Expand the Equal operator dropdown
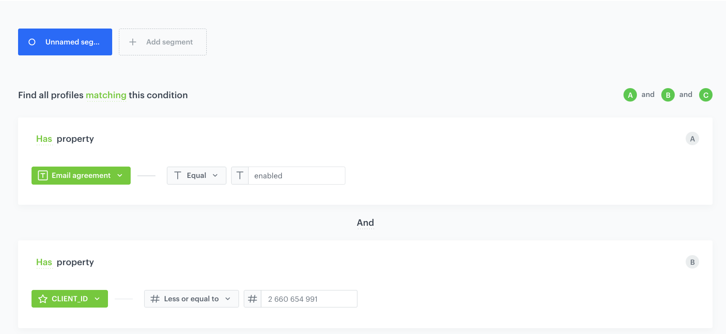726x334 pixels. pos(196,175)
